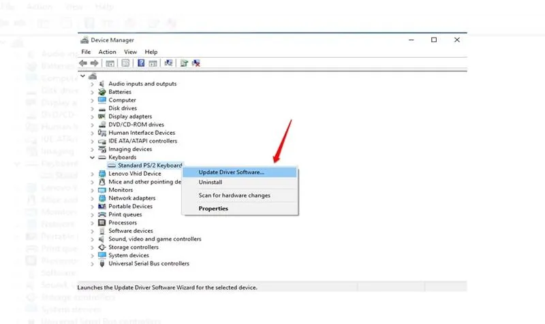The width and height of the screenshot is (545, 324).
Task: Select Uninstall in the context menu
Action: click(x=210, y=182)
